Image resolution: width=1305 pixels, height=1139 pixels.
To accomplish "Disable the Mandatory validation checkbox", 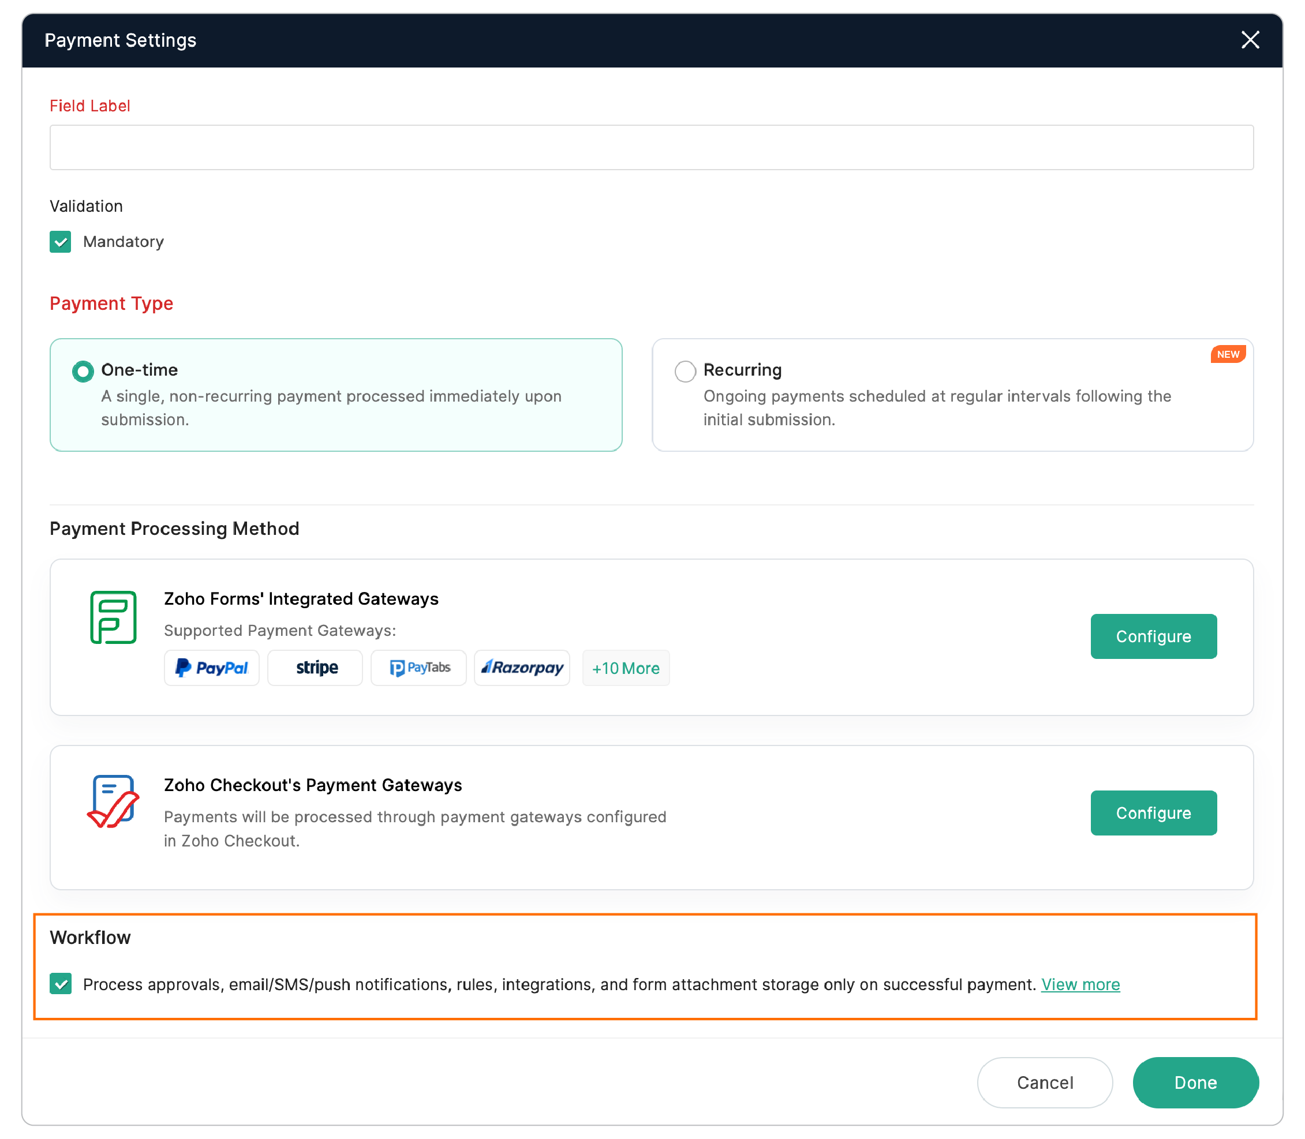I will click(x=61, y=242).
